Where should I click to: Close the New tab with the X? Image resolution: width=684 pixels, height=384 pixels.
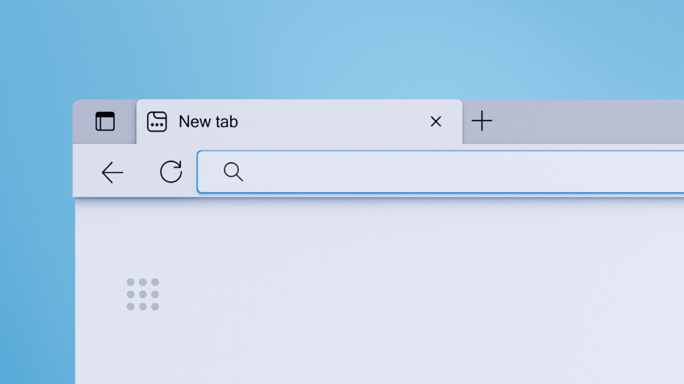click(x=435, y=121)
